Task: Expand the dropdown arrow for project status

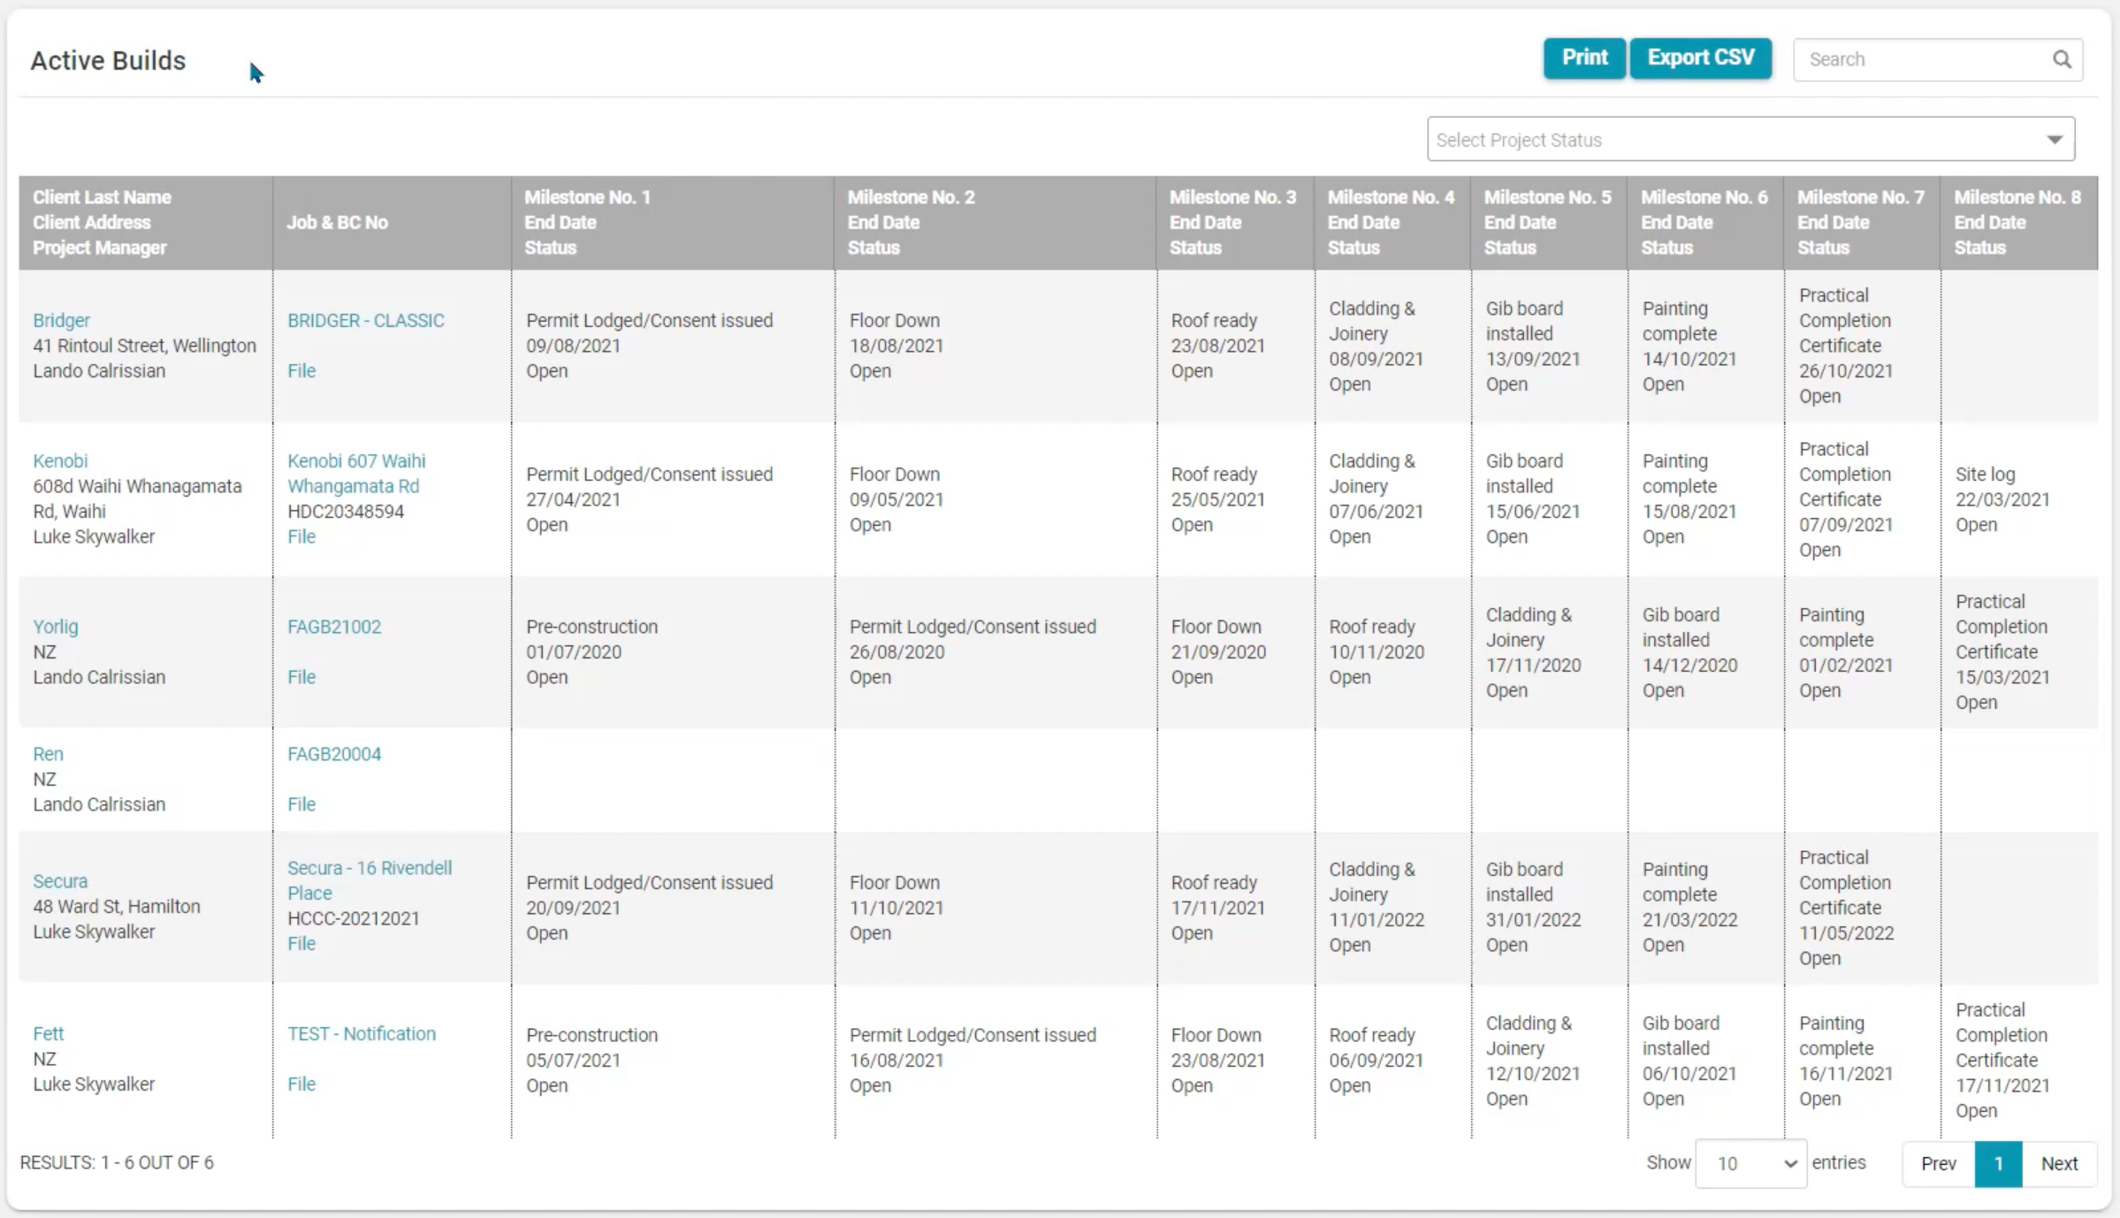Action: 2054,140
